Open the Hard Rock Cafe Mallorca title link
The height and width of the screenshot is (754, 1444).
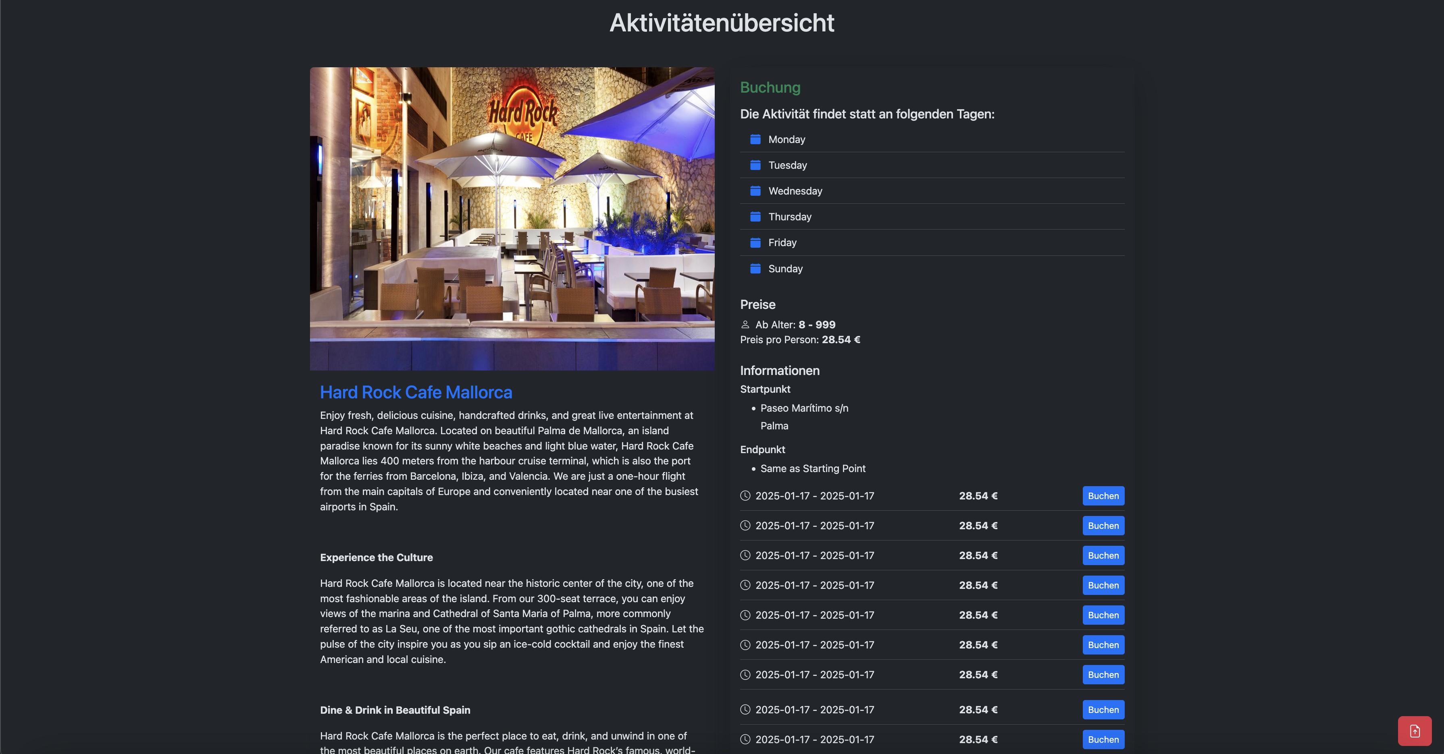416,392
